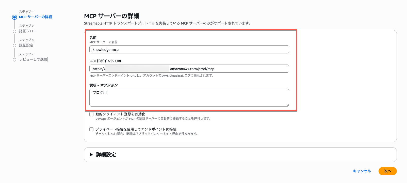
Task: Open advanced settings via its expander arrow
Action: click(91, 154)
